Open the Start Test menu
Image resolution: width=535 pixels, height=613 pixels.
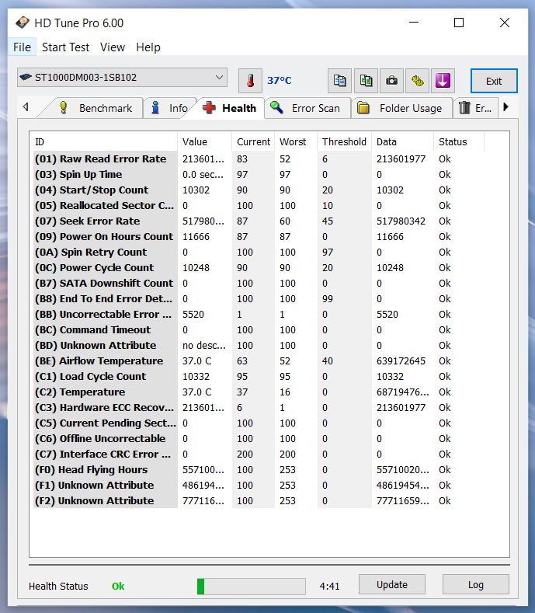65,47
